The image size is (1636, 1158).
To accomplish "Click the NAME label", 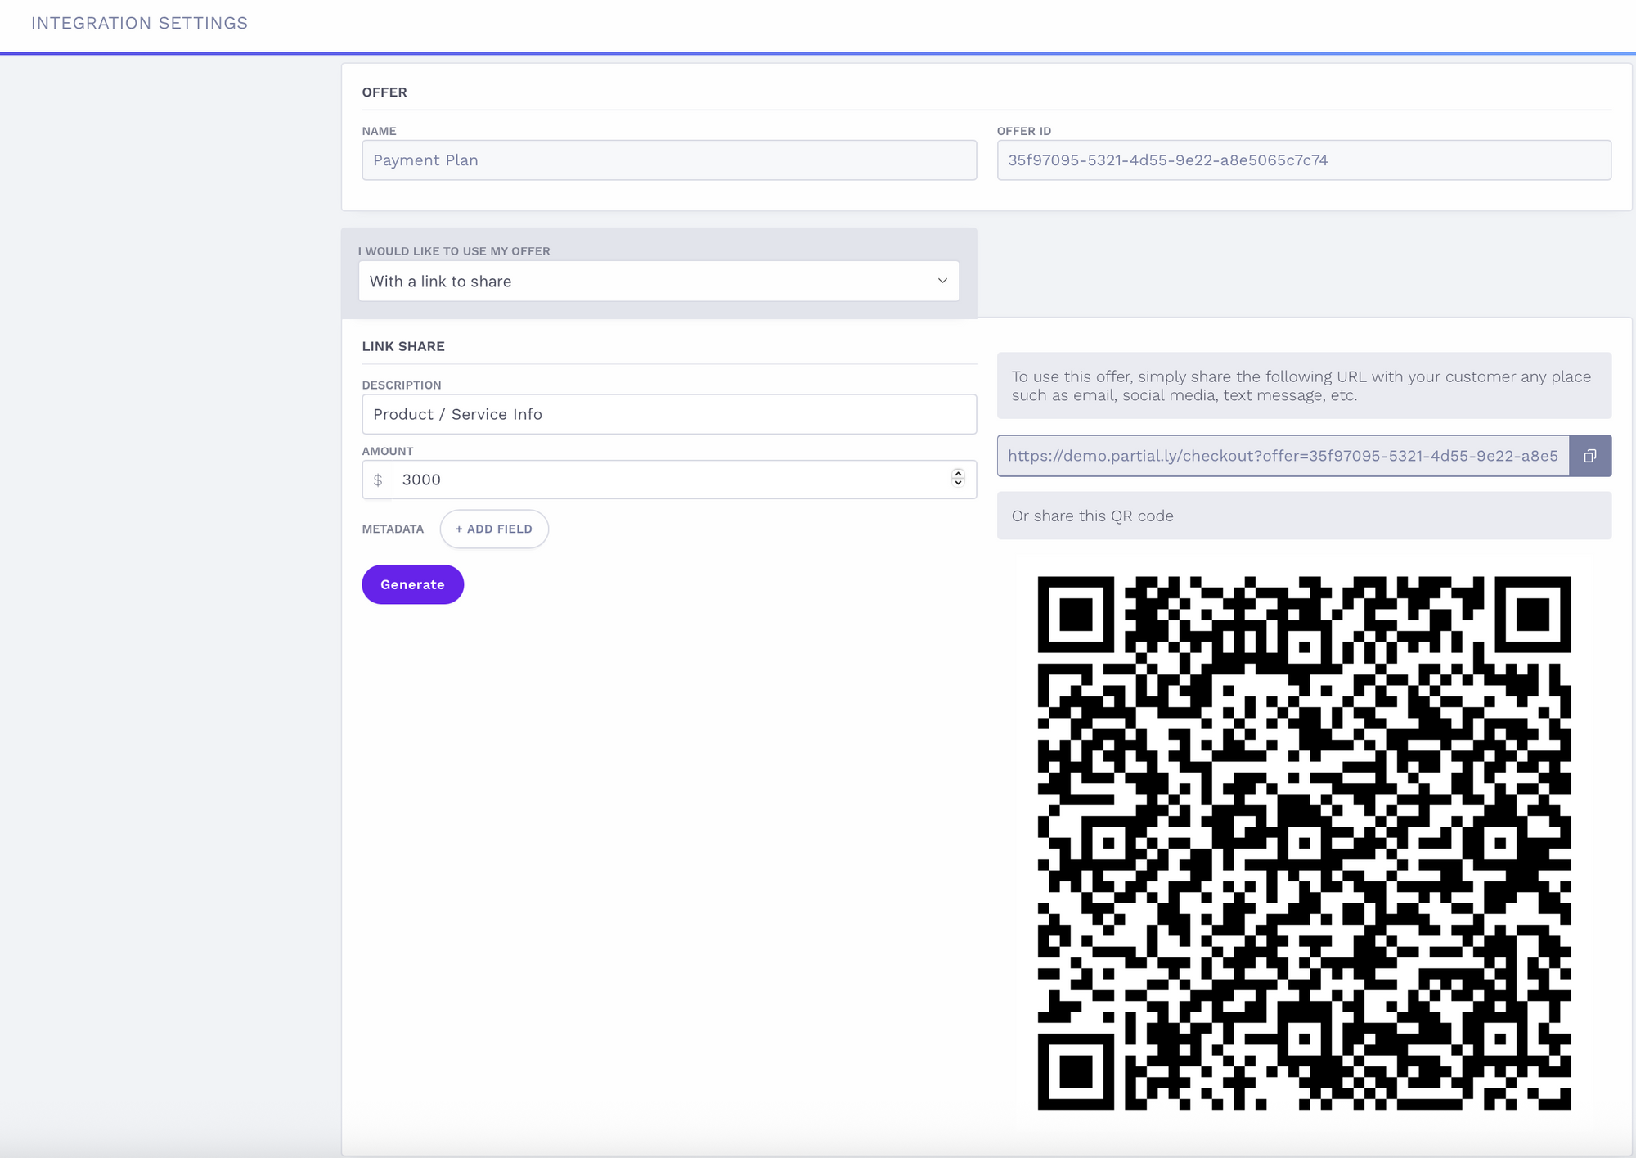I will (x=380, y=131).
